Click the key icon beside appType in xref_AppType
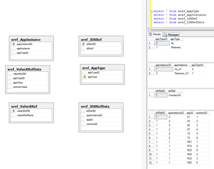 coord(85,76)
